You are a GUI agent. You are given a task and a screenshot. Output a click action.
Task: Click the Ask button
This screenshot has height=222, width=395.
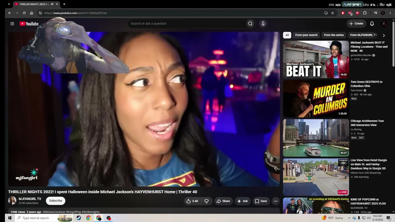pos(242,201)
